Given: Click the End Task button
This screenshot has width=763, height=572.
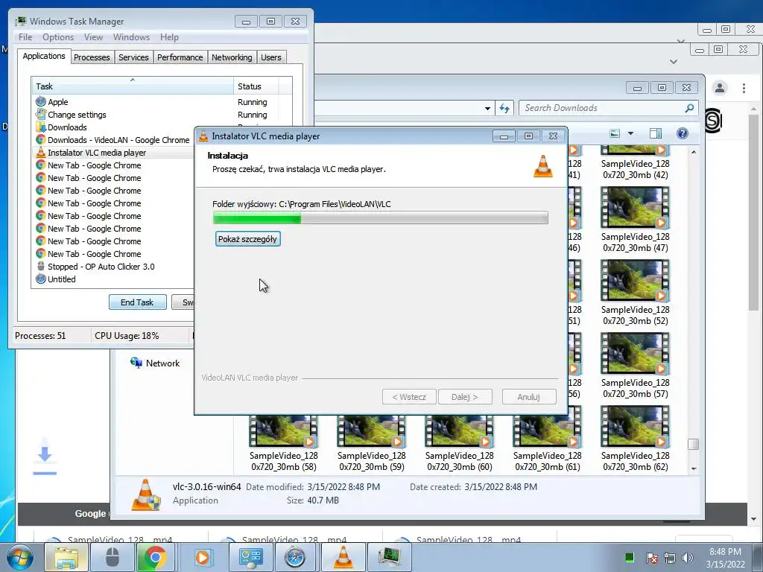Looking at the screenshot, I should point(137,302).
